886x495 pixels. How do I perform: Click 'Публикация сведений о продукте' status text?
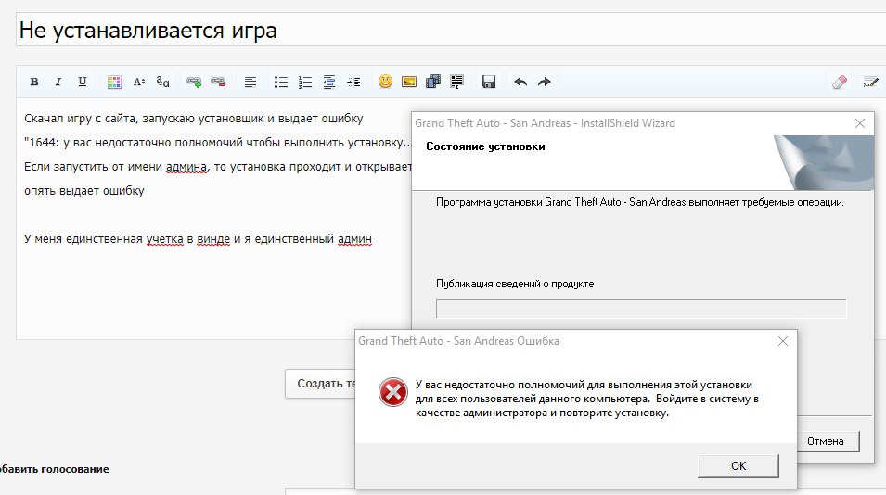pos(515,284)
